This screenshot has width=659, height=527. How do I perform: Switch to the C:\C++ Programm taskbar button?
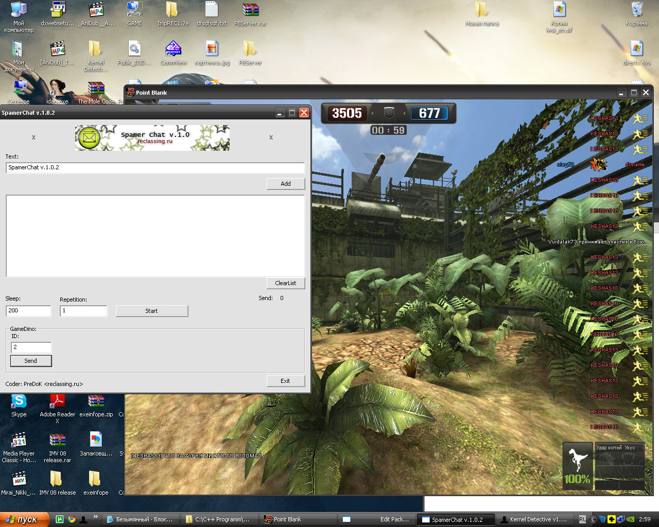click(219, 519)
